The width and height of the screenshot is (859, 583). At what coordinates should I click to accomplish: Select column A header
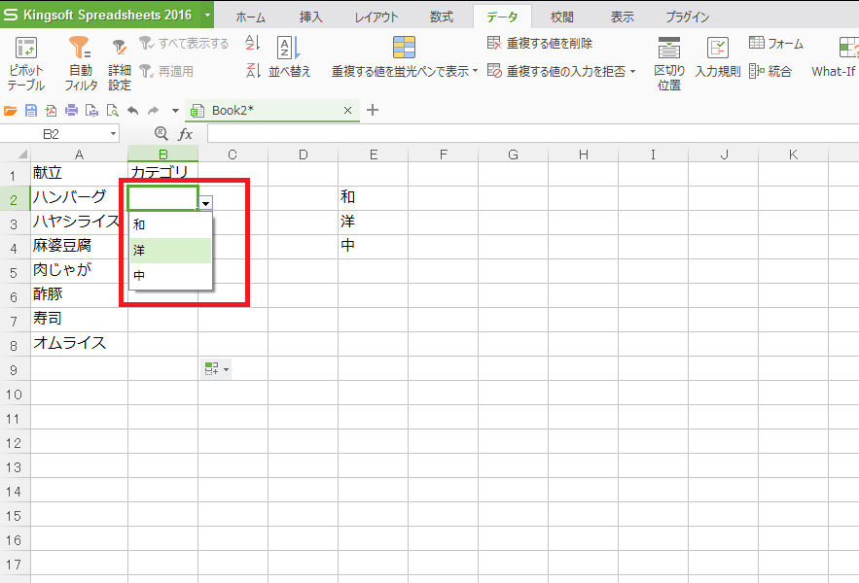click(x=80, y=154)
